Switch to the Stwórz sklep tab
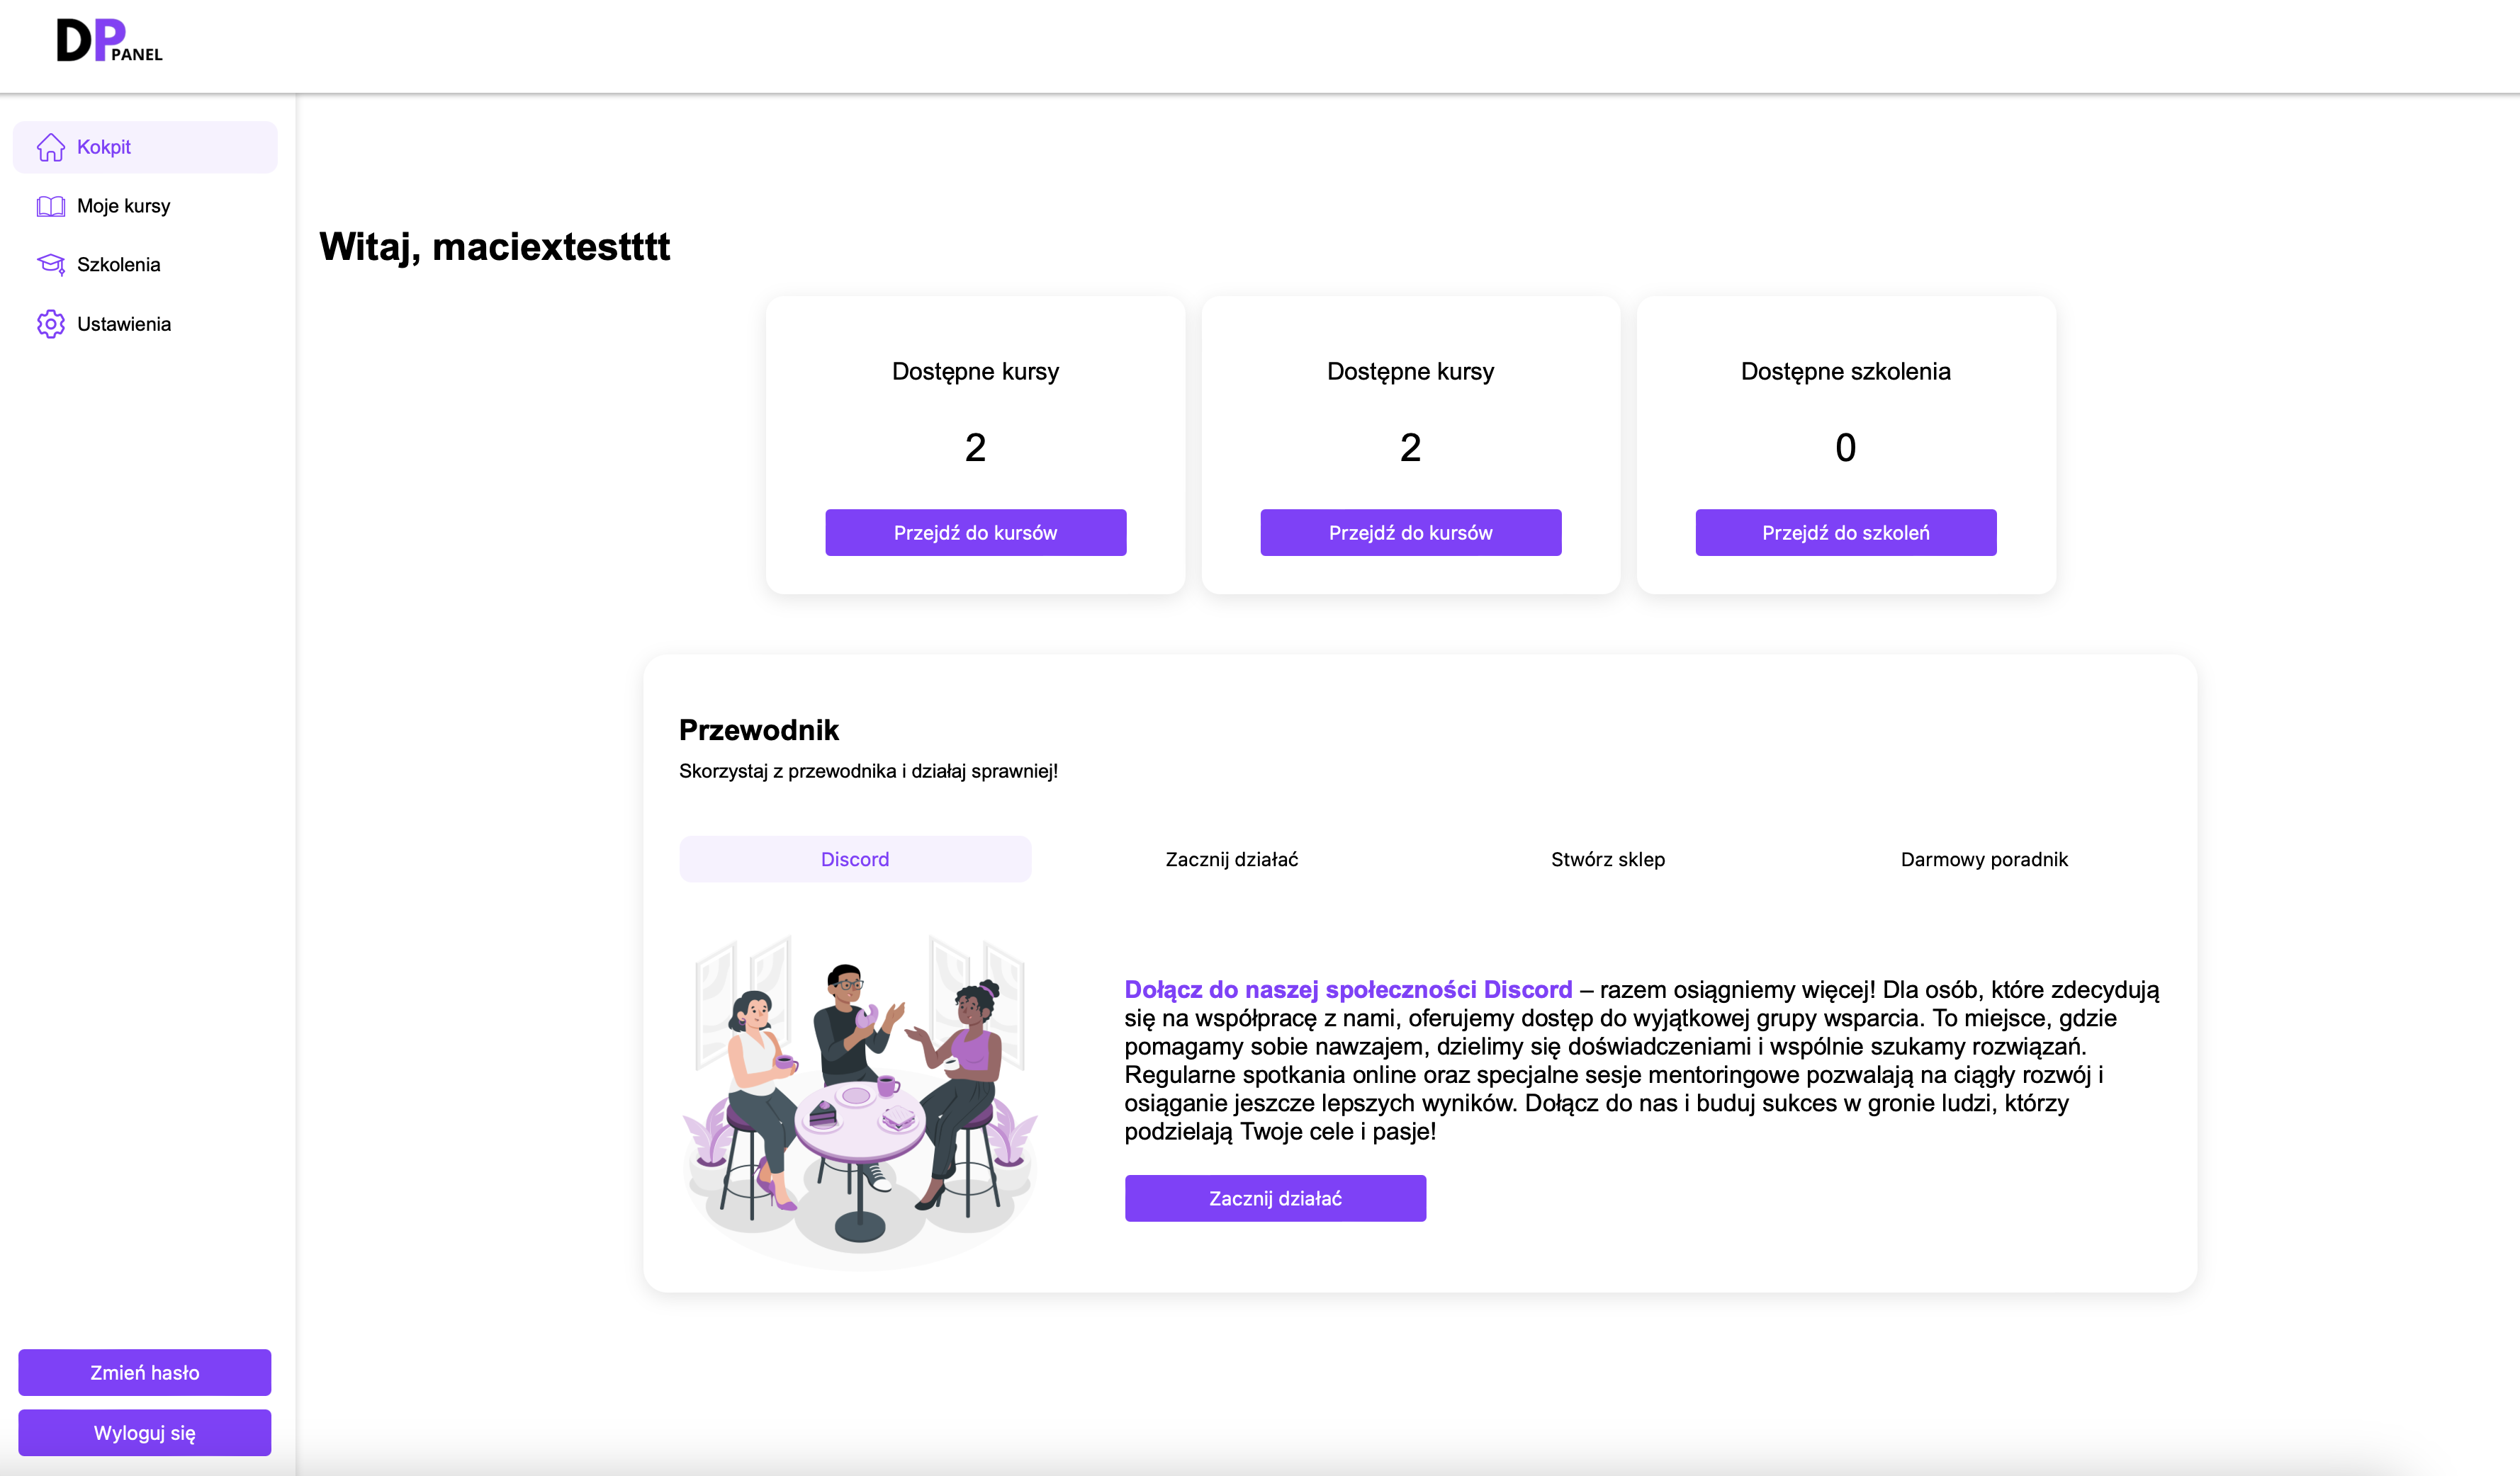The width and height of the screenshot is (2520, 1476). click(1608, 859)
